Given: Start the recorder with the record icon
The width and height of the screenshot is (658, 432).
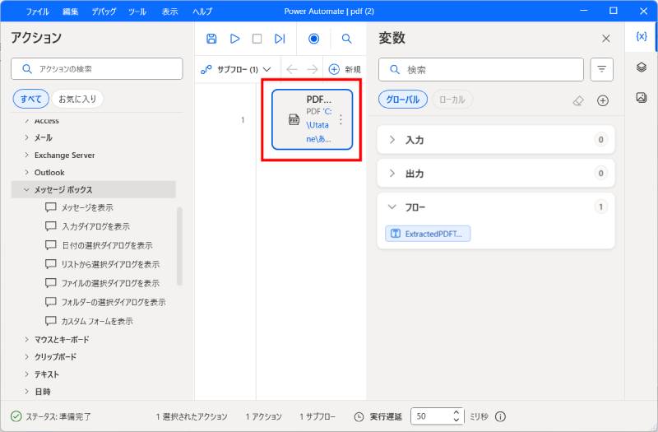Looking at the screenshot, I should 313,39.
